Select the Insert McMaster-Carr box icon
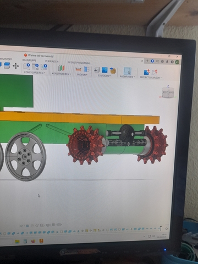 tap(113, 70)
